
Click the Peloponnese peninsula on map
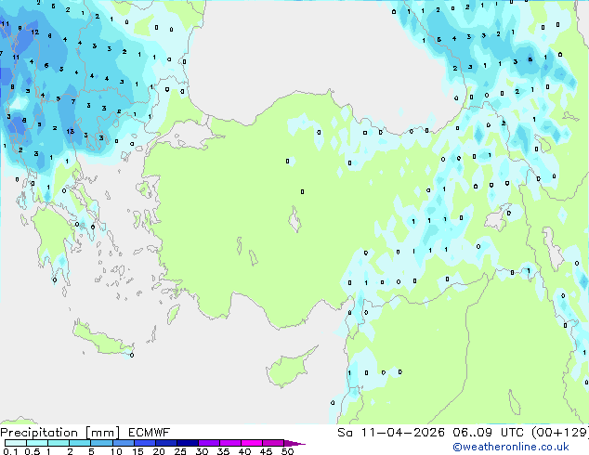coord(53,240)
